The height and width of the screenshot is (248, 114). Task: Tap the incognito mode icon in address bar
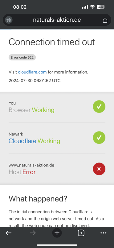pos(9,20)
